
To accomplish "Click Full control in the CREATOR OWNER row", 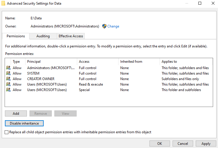I will click(x=88, y=79).
